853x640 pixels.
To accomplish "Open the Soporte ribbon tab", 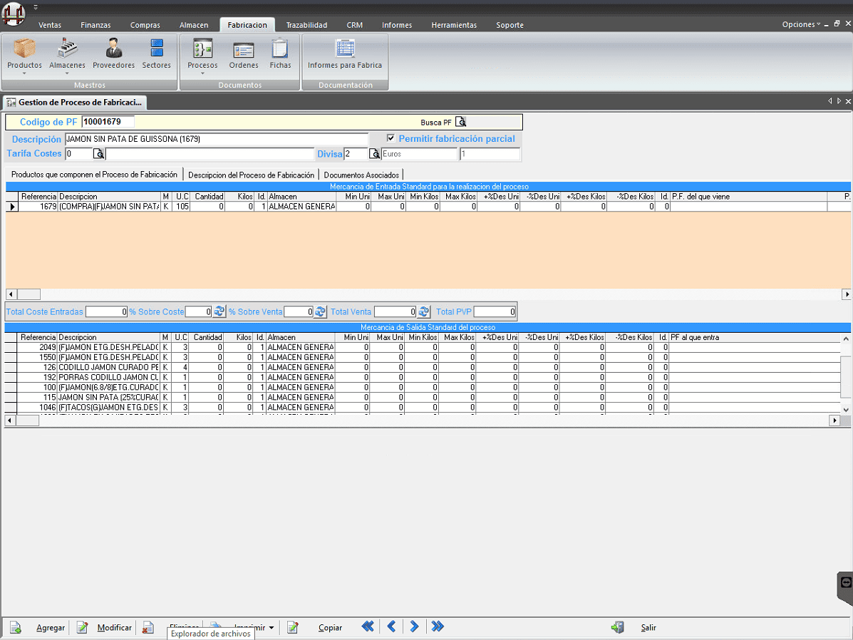I will 510,25.
